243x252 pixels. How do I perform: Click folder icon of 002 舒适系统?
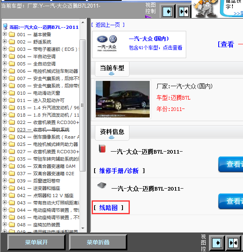pos(12,42)
